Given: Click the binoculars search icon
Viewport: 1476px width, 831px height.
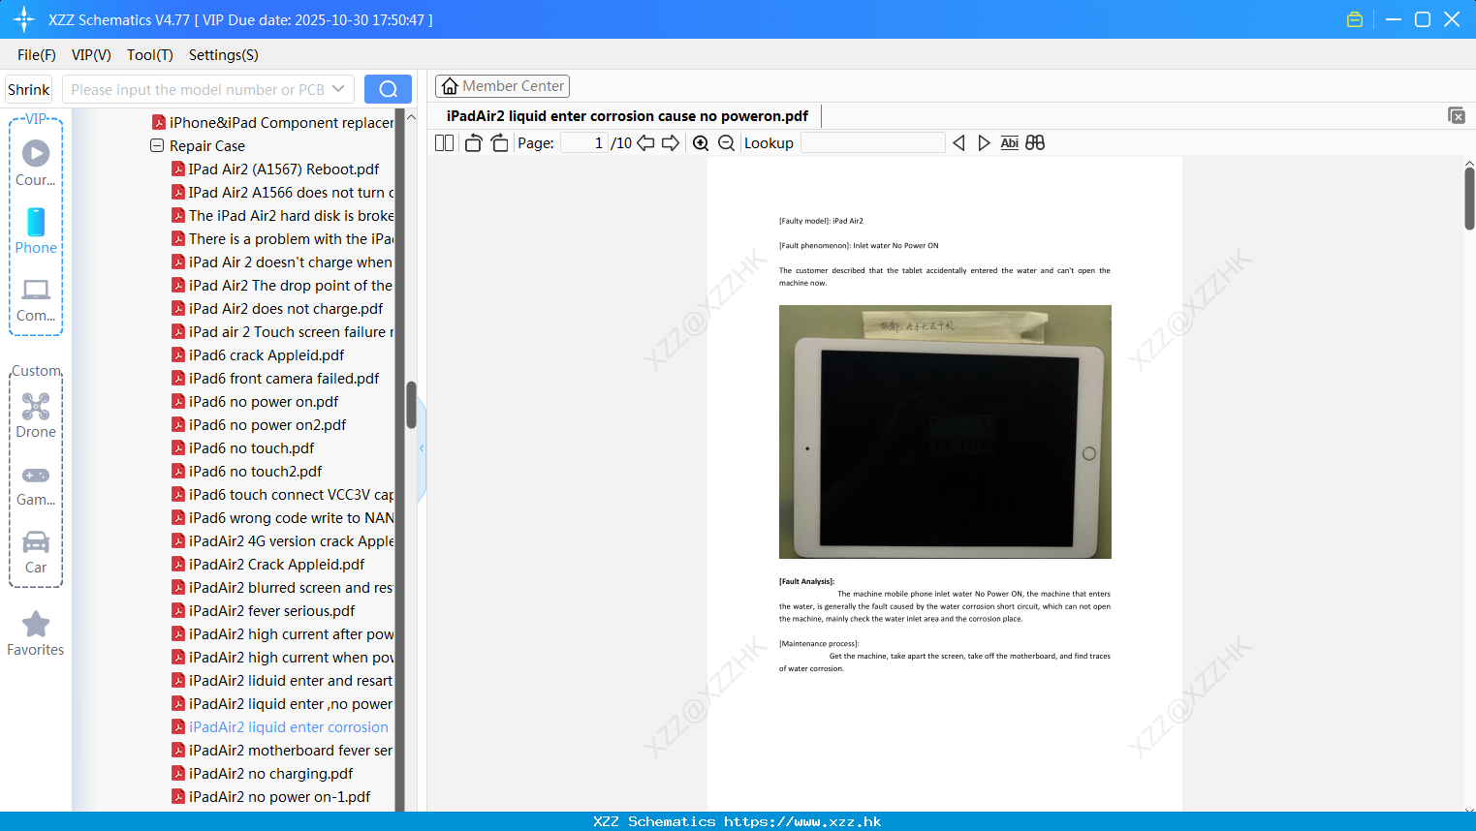Looking at the screenshot, I should (x=1035, y=142).
